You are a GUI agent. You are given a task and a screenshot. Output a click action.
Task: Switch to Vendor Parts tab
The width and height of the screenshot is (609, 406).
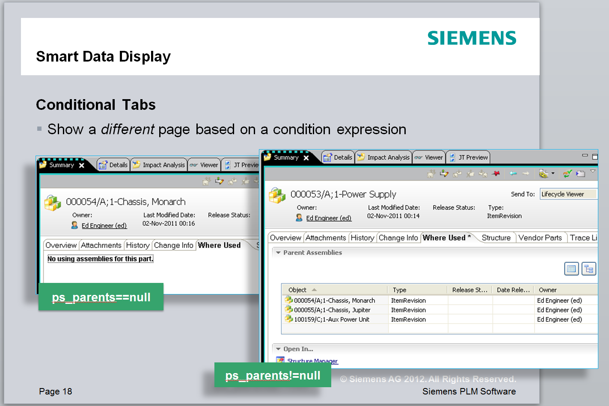point(540,238)
